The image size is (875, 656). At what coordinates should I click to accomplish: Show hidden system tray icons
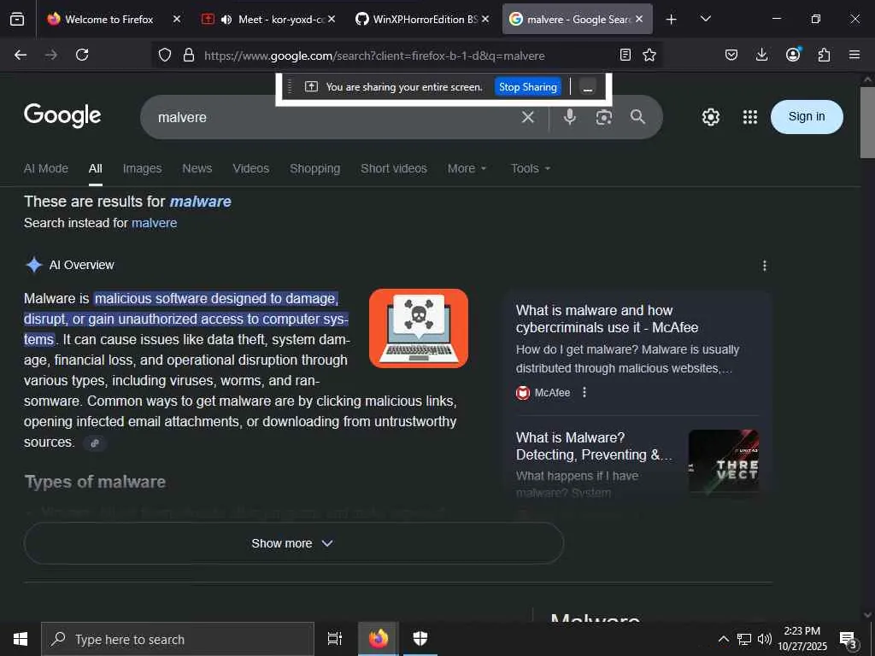[x=723, y=639]
